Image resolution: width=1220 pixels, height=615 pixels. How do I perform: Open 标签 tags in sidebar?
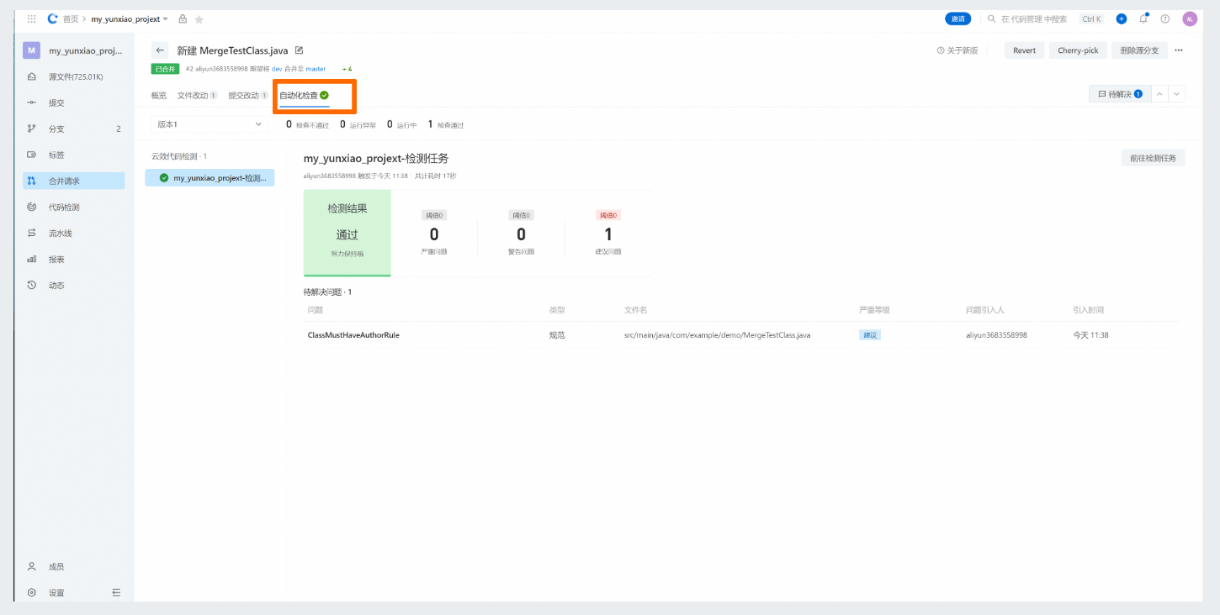(74, 155)
